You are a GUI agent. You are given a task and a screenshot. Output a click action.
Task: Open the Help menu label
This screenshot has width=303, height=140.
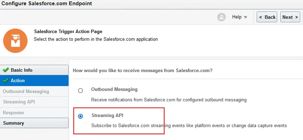(x=237, y=17)
